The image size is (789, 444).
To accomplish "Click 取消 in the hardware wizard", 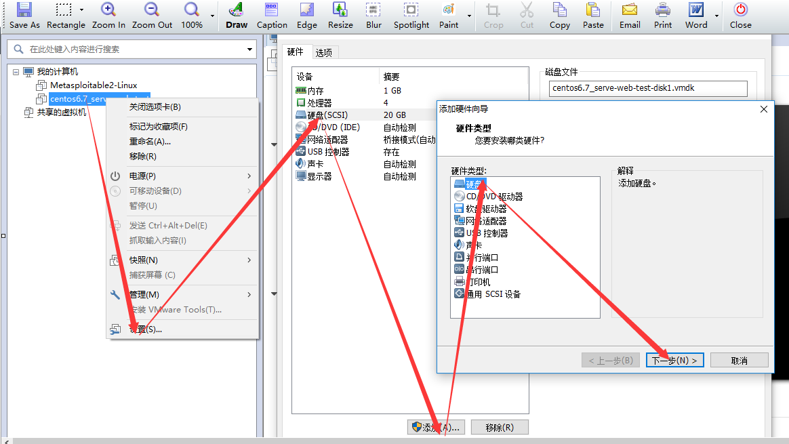I will coord(740,361).
